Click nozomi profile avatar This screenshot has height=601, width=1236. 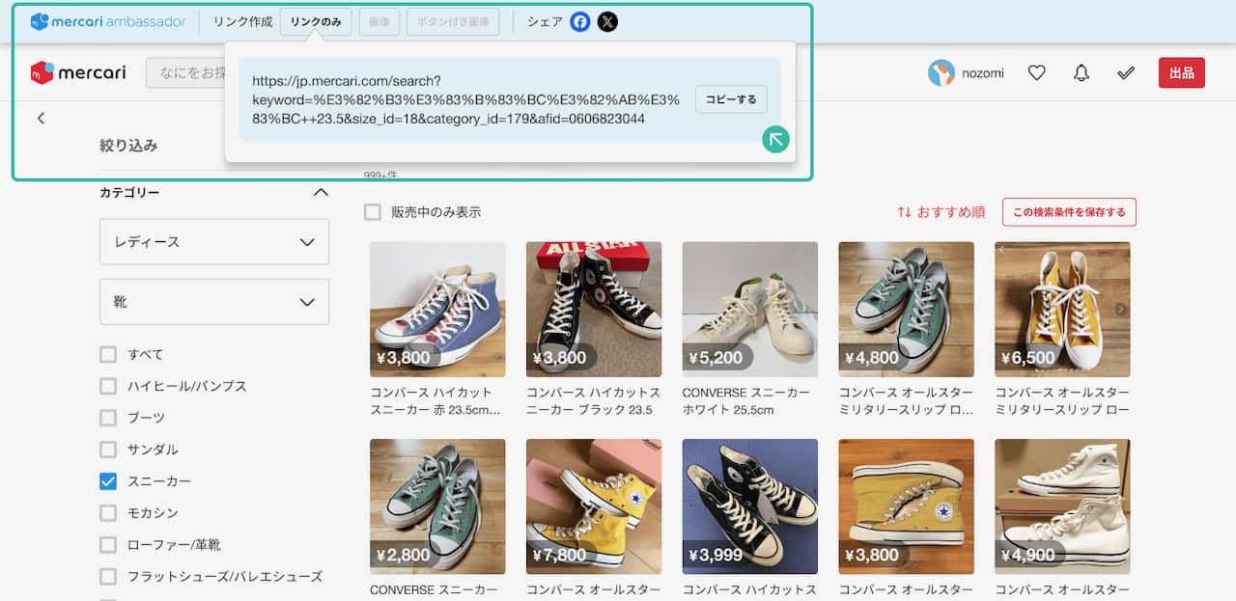tap(941, 72)
